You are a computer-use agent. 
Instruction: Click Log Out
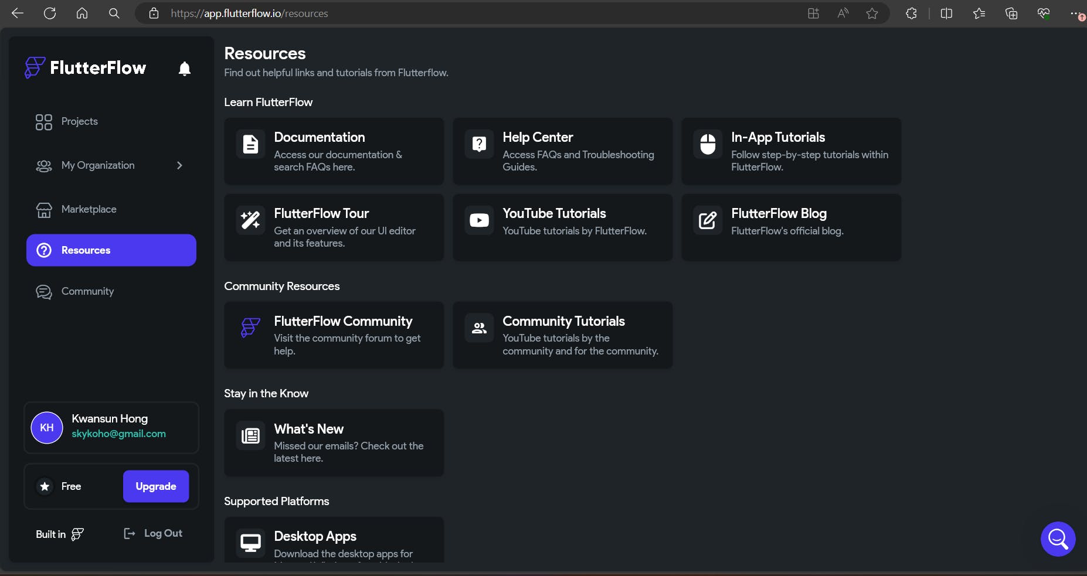click(x=154, y=533)
